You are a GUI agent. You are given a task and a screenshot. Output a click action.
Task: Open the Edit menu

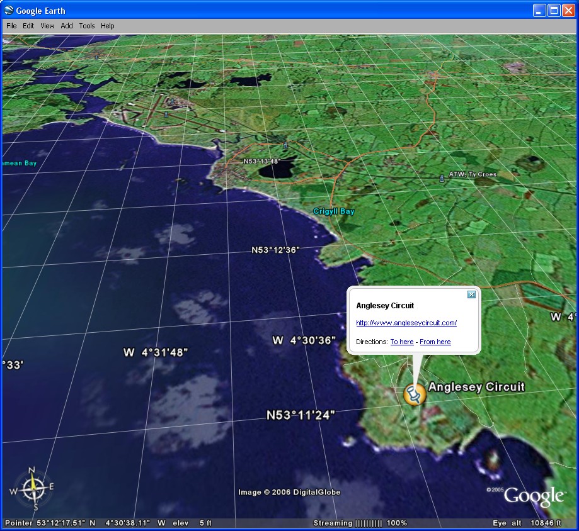28,26
